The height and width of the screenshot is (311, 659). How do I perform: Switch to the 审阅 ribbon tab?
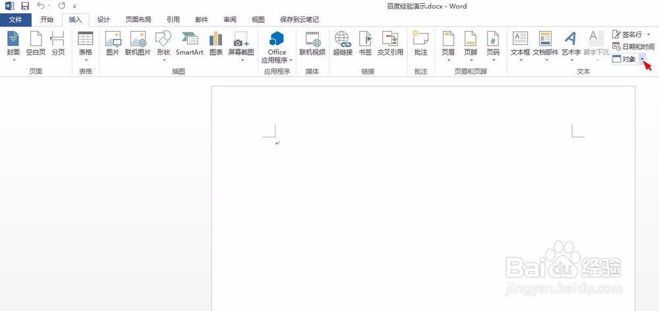point(230,19)
